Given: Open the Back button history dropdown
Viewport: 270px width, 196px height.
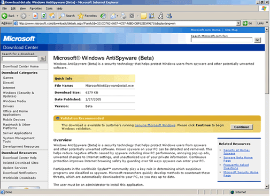Looking at the screenshot, I should 18,16.
